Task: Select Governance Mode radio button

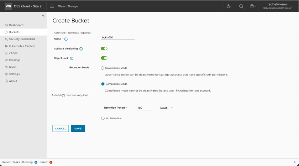Action: (x=103, y=68)
